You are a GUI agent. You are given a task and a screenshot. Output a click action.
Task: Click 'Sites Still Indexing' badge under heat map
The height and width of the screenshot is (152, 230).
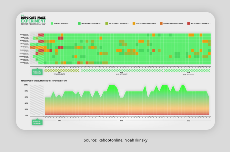pos(37,71)
